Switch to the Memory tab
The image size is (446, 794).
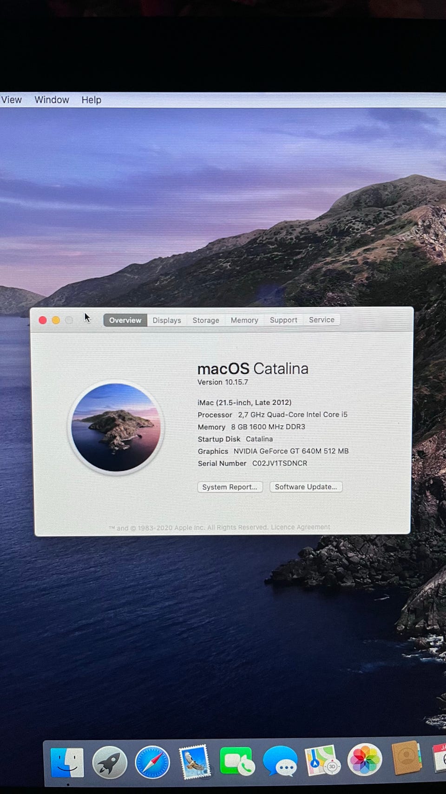244,320
